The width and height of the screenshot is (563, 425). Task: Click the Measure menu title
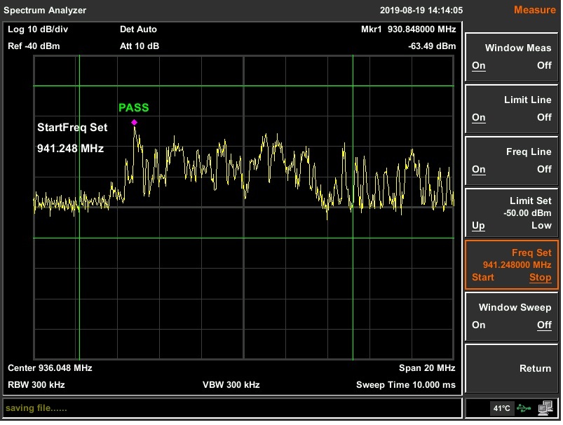coord(534,10)
